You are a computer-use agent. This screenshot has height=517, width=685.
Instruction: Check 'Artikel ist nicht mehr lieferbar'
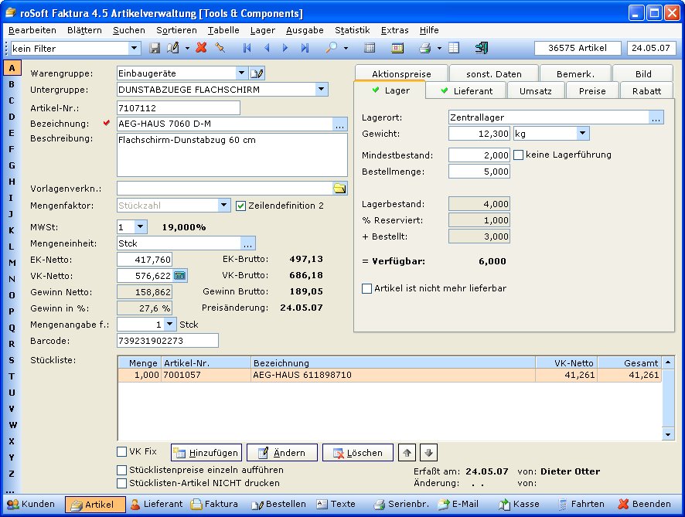tap(367, 288)
